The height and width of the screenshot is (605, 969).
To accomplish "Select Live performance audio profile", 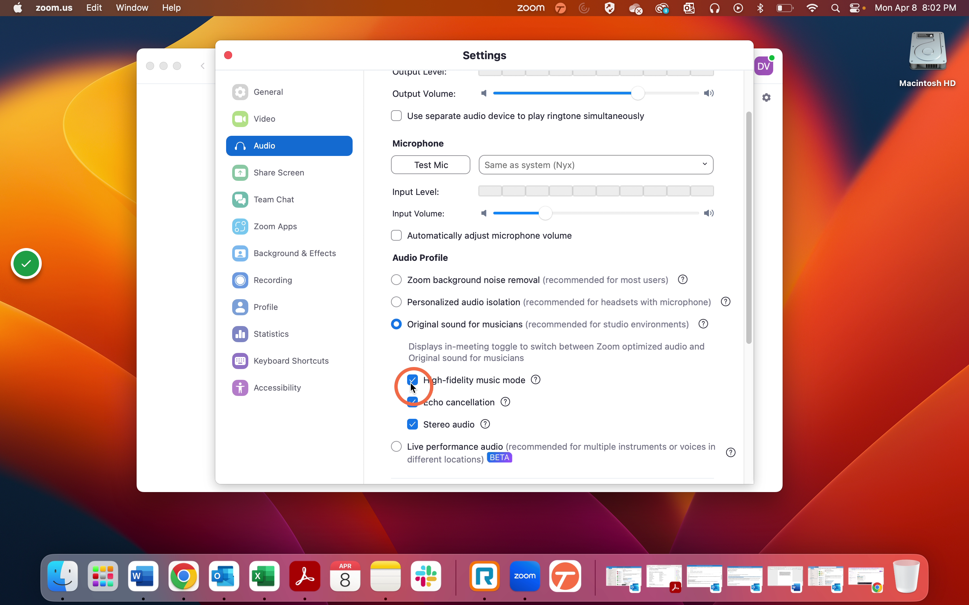I will [396, 446].
